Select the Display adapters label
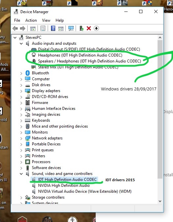 pos(46,91)
